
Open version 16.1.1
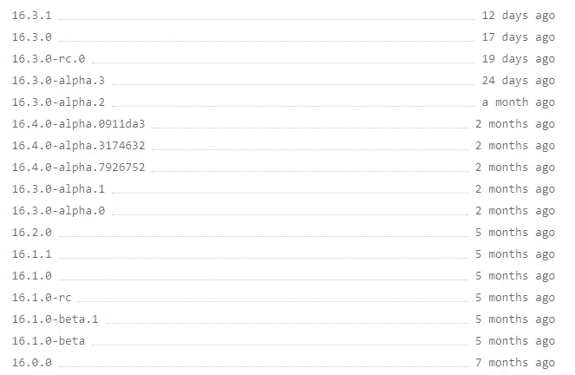31,254
